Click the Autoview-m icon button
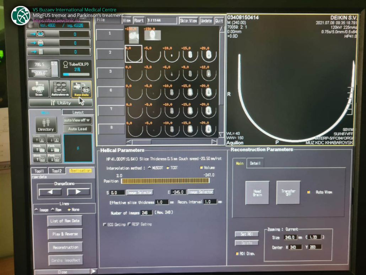 pyautogui.click(x=60, y=89)
